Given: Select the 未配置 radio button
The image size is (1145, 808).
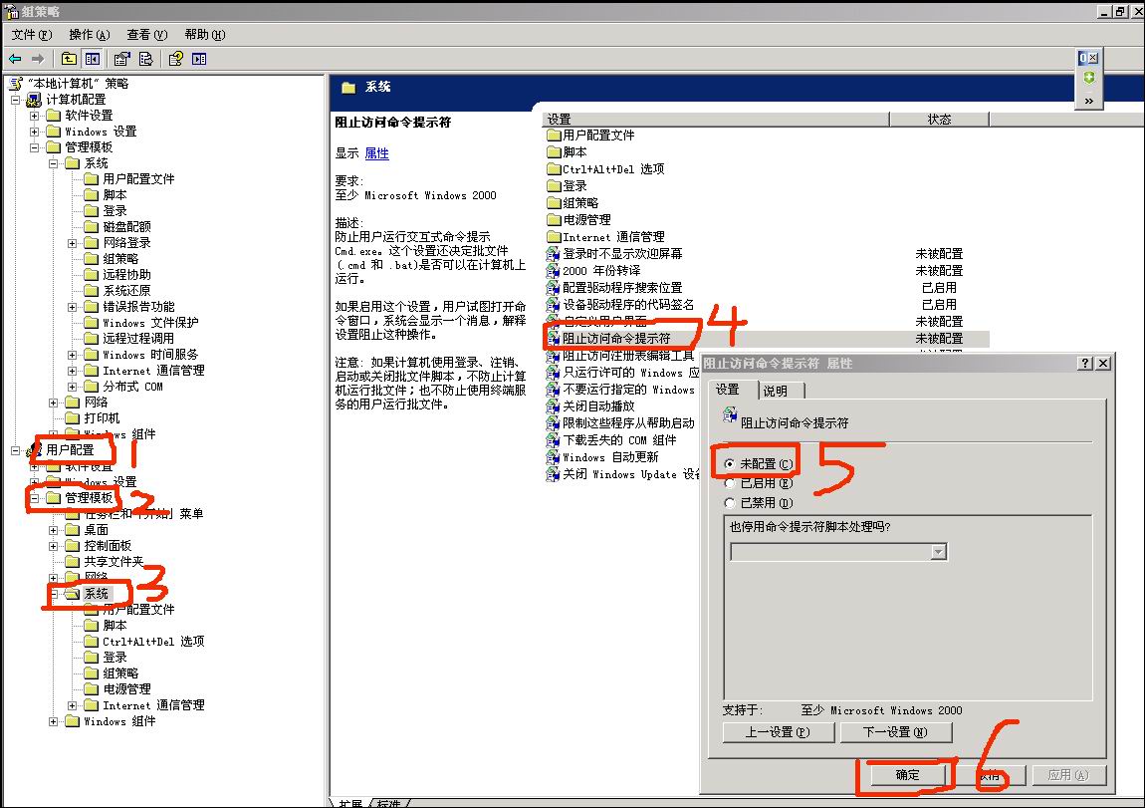Looking at the screenshot, I should click(x=731, y=464).
